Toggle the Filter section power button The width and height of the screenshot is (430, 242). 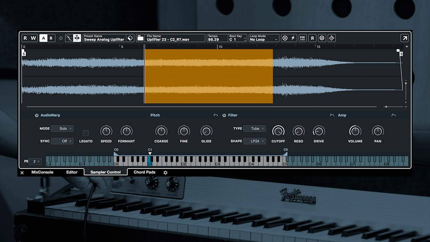pos(224,115)
